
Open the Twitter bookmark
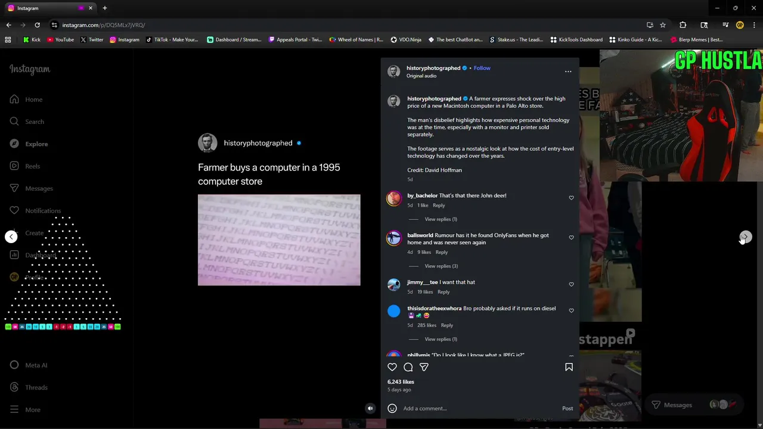point(92,40)
